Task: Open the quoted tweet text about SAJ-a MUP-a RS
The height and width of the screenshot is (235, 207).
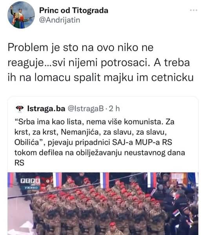Action: pyautogui.click(x=100, y=142)
